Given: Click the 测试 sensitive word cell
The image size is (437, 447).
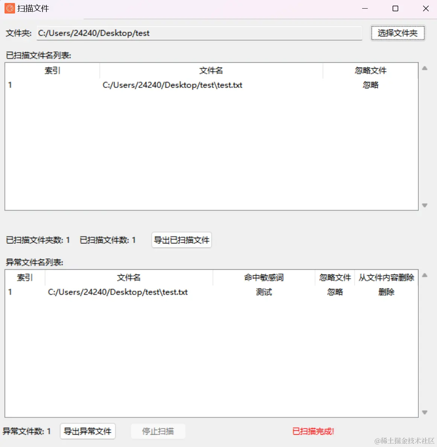Looking at the screenshot, I should pos(264,292).
